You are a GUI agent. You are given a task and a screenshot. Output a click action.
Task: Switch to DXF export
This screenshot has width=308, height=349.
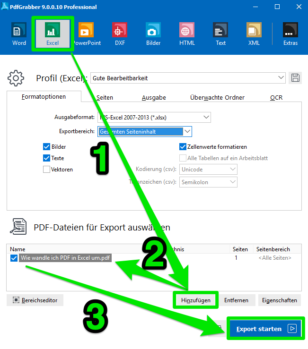coord(120,34)
